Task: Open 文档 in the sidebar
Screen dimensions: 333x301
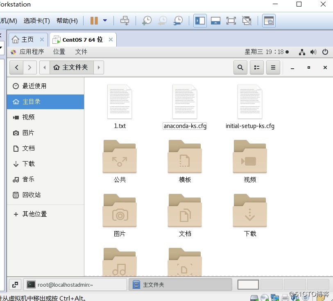Action: click(x=45, y=148)
